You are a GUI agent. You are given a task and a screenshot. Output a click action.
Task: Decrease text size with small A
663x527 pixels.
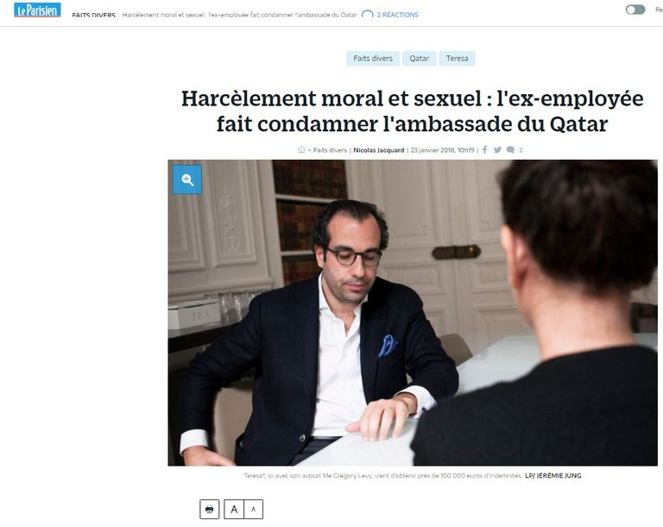pos(253,509)
